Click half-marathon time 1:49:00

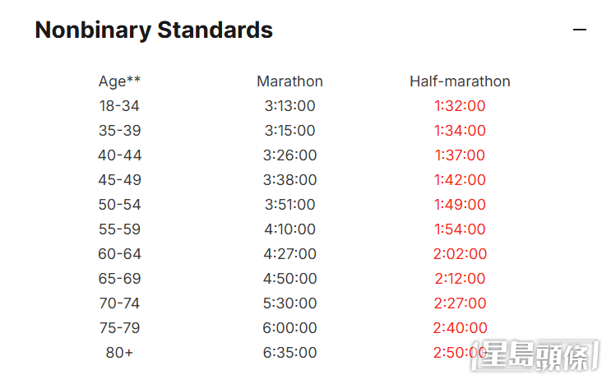point(460,205)
